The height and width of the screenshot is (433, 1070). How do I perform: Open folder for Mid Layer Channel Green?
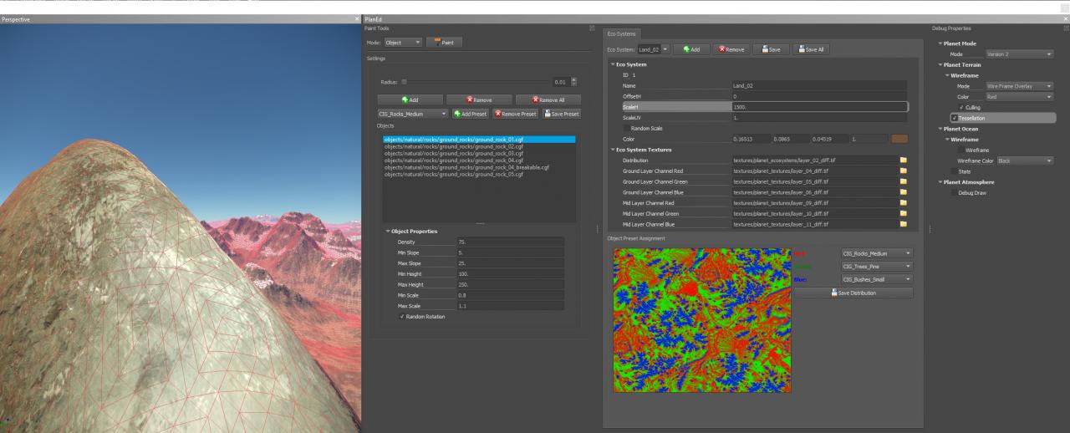click(x=903, y=213)
